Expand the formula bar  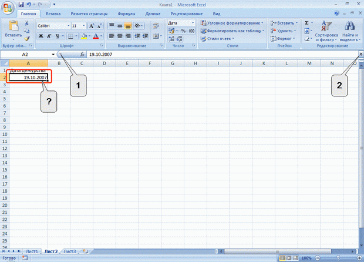tap(360, 53)
